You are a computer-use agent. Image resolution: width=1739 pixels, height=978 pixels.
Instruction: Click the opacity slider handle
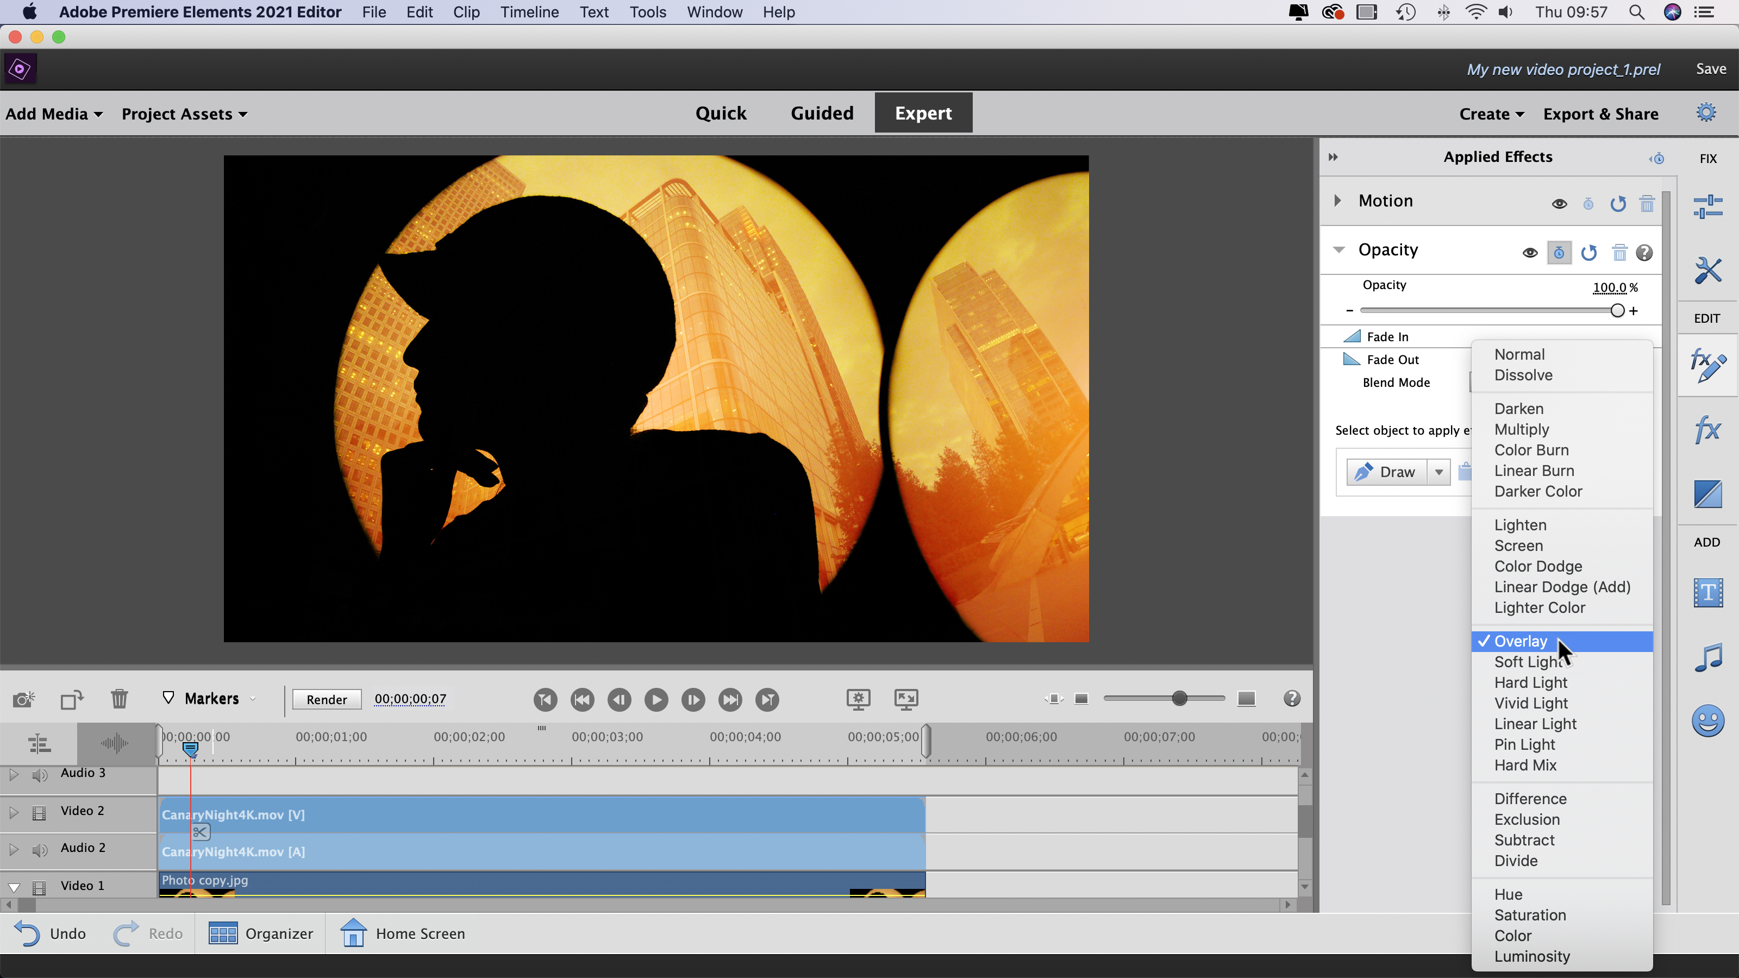1617,310
